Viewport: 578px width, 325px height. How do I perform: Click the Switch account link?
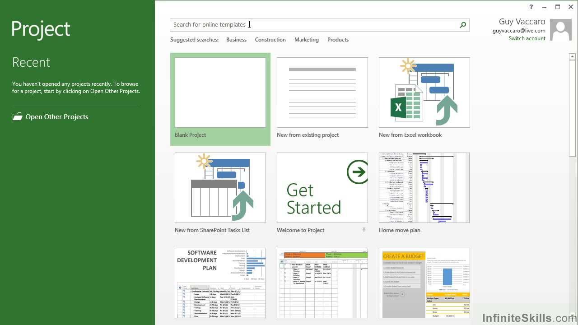tap(527, 38)
